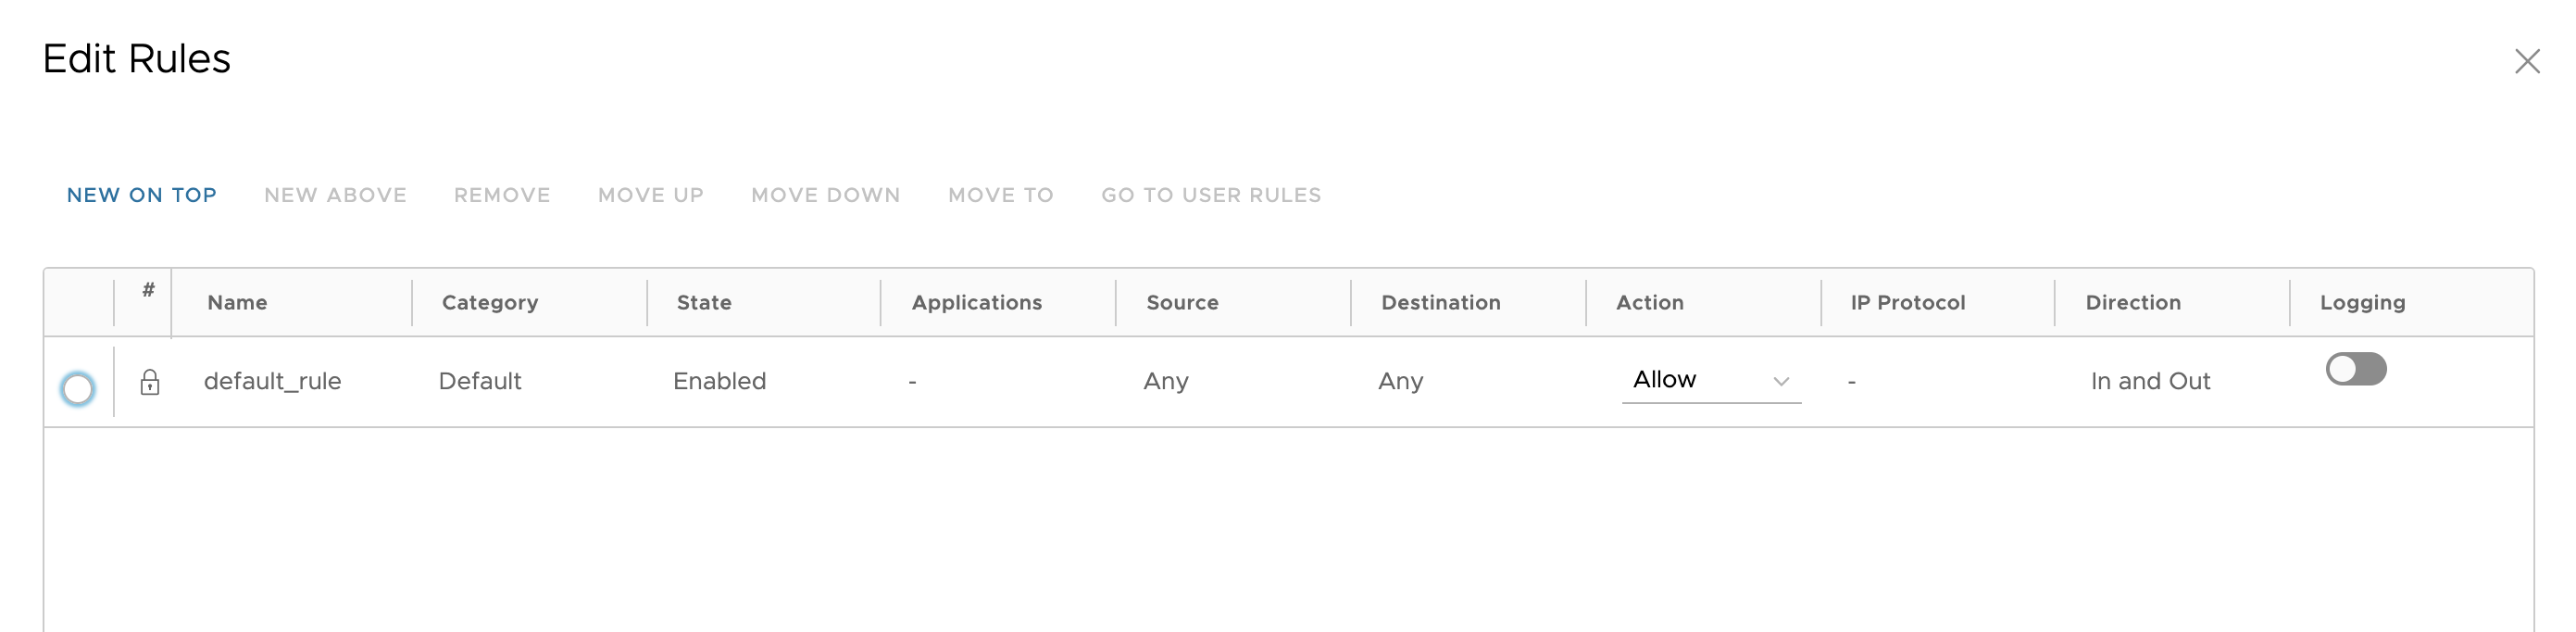Click the Direction column header

click(x=2132, y=302)
